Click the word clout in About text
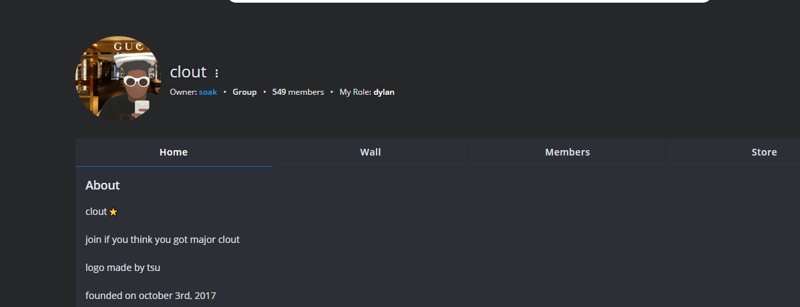The height and width of the screenshot is (307, 800). (x=96, y=212)
